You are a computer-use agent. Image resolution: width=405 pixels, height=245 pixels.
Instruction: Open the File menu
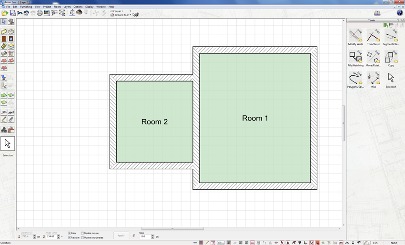8,7
